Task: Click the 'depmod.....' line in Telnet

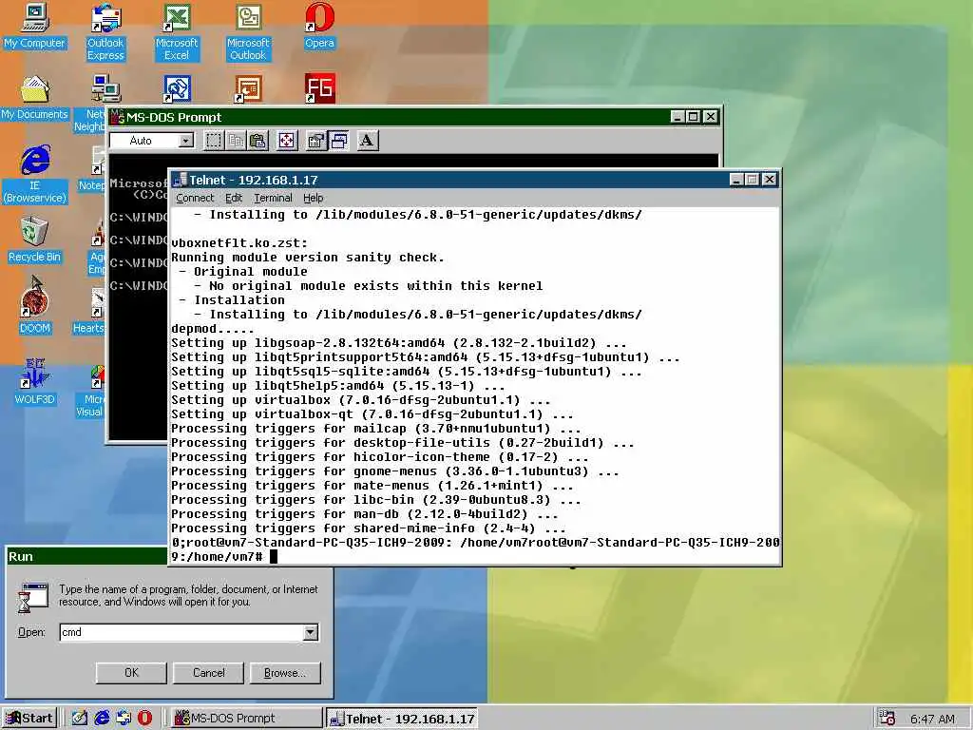Action: coord(213,329)
